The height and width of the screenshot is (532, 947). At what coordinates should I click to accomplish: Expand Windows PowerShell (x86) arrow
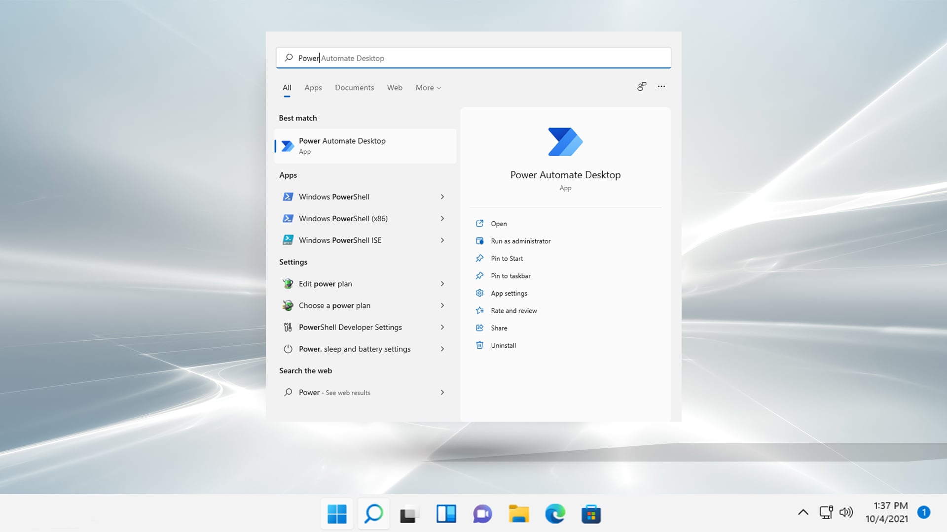click(x=442, y=218)
